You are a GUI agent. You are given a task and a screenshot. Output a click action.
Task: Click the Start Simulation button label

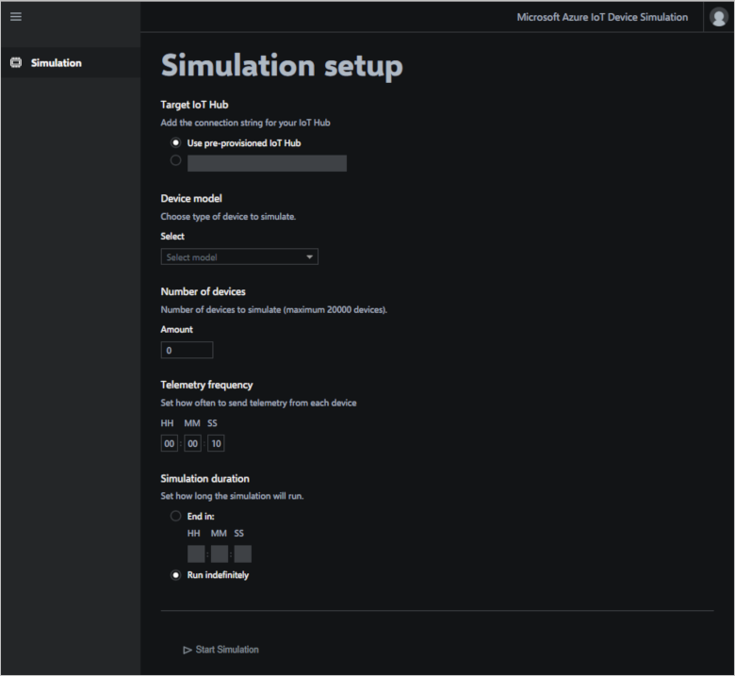click(227, 650)
